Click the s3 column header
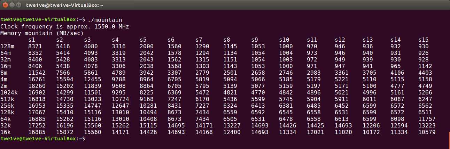450x149 pixels. pos(87,40)
